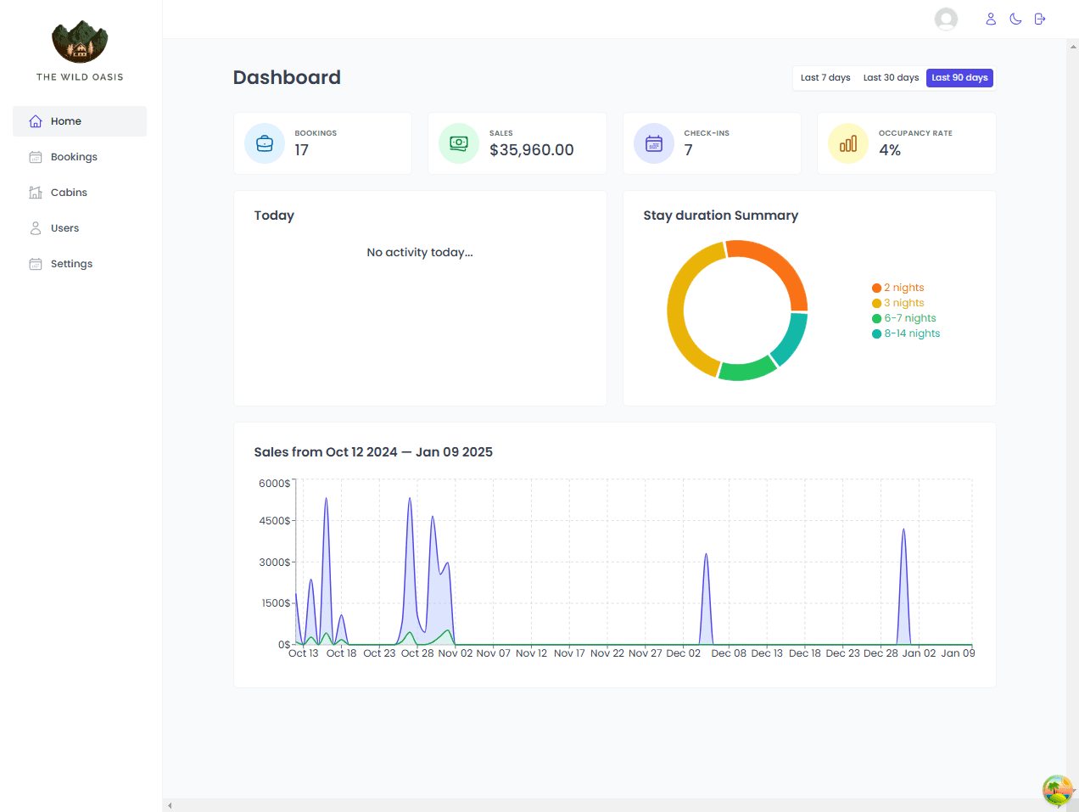Click the logout icon in header

tap(1040, 19)
